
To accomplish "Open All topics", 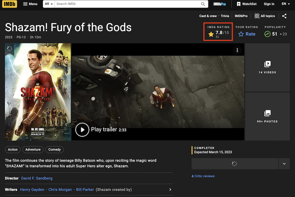I will tap(265, 16).
